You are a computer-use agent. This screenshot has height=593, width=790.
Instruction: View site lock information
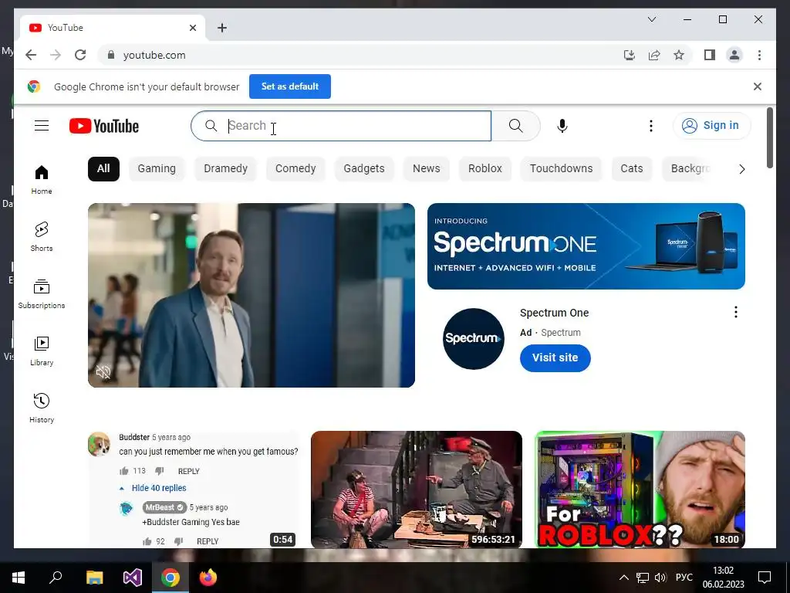click(111, 55)
